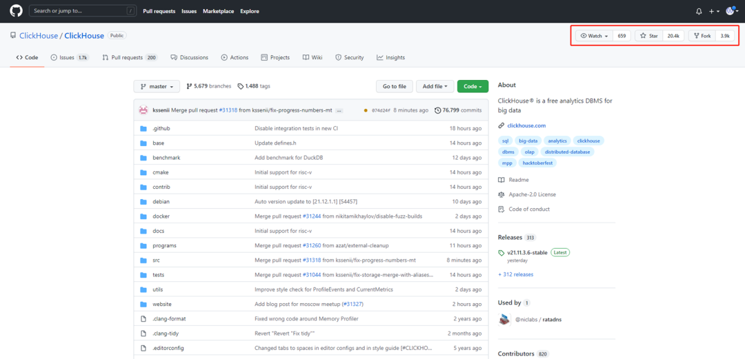Open commit hash 074d24f

pyautogui.click(x=381, y=111)
